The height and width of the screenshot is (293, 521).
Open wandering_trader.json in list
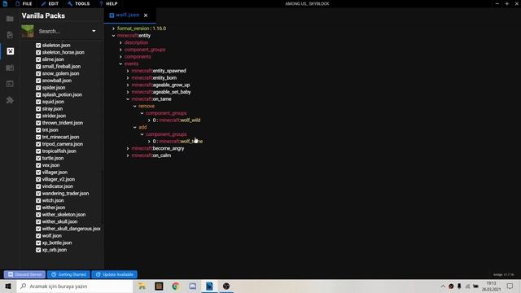[65, 194]
